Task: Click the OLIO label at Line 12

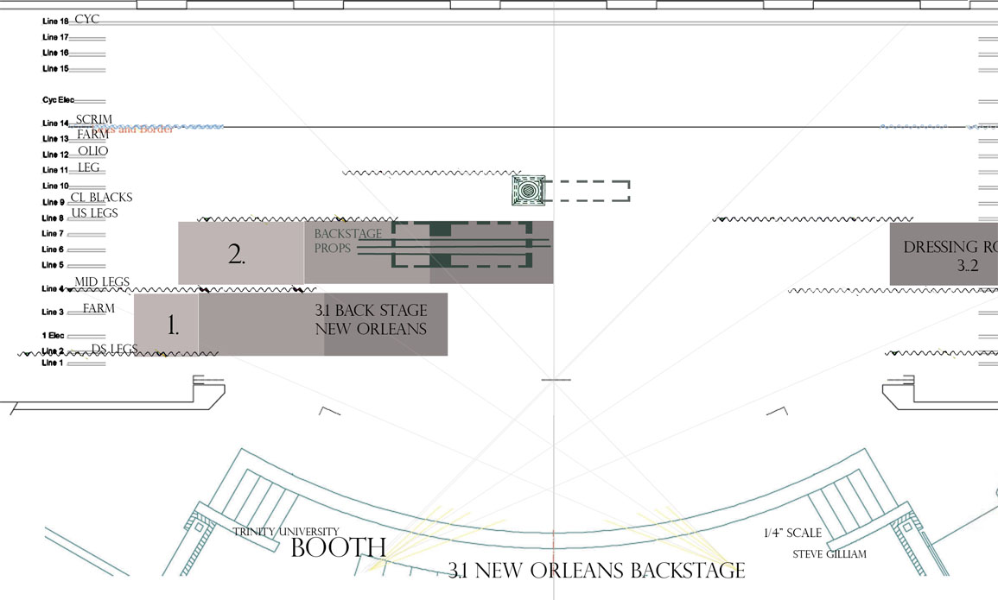Action: 92,151
